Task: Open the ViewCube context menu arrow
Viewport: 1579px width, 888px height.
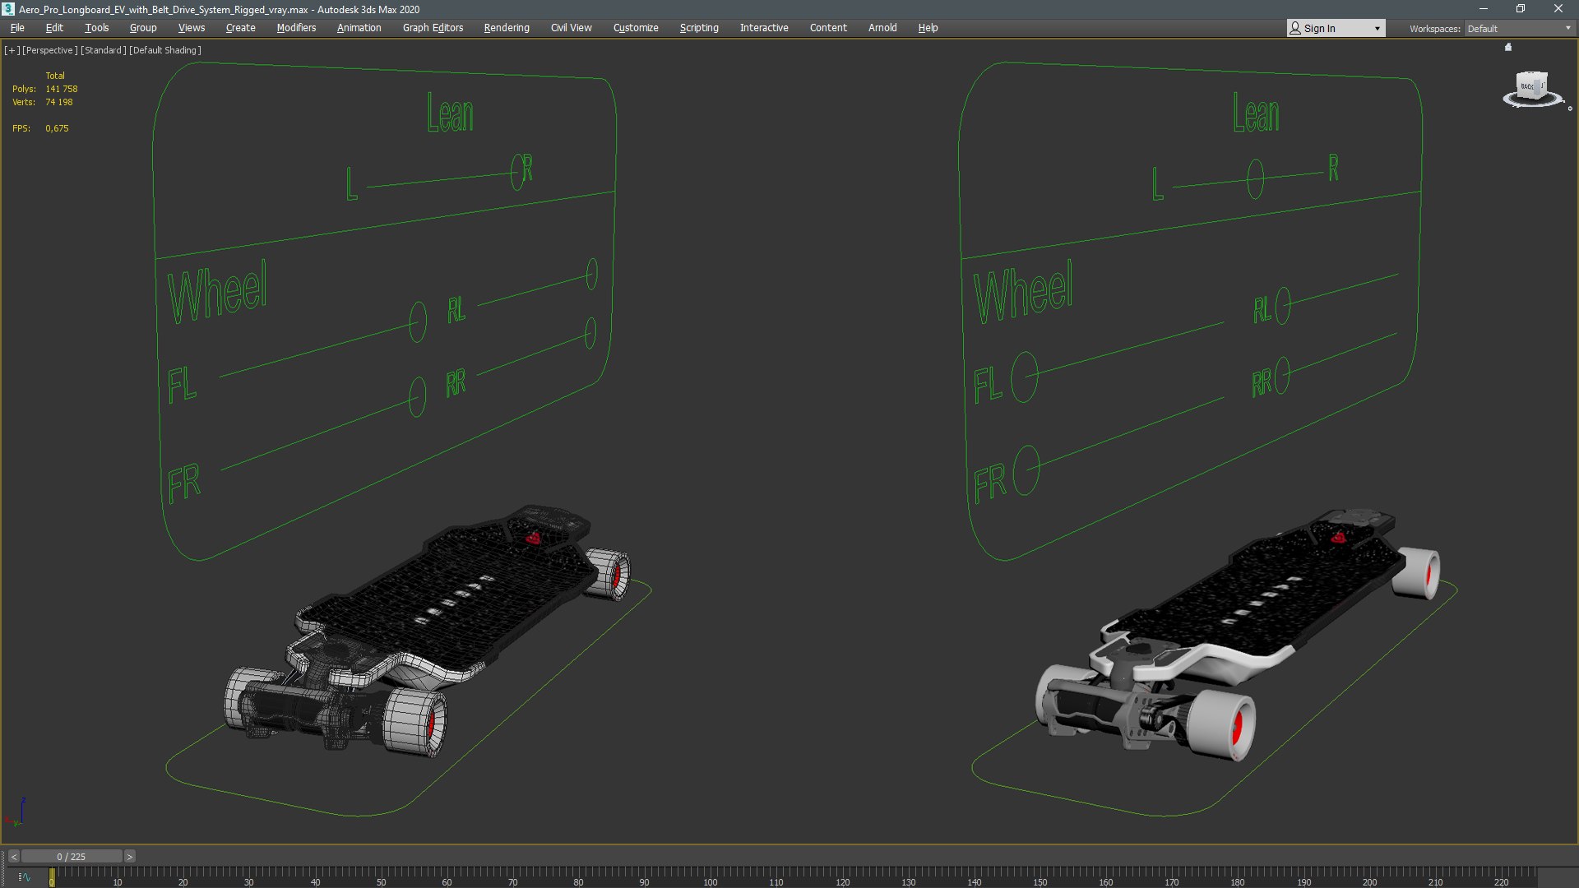Action: point(1569,109)
